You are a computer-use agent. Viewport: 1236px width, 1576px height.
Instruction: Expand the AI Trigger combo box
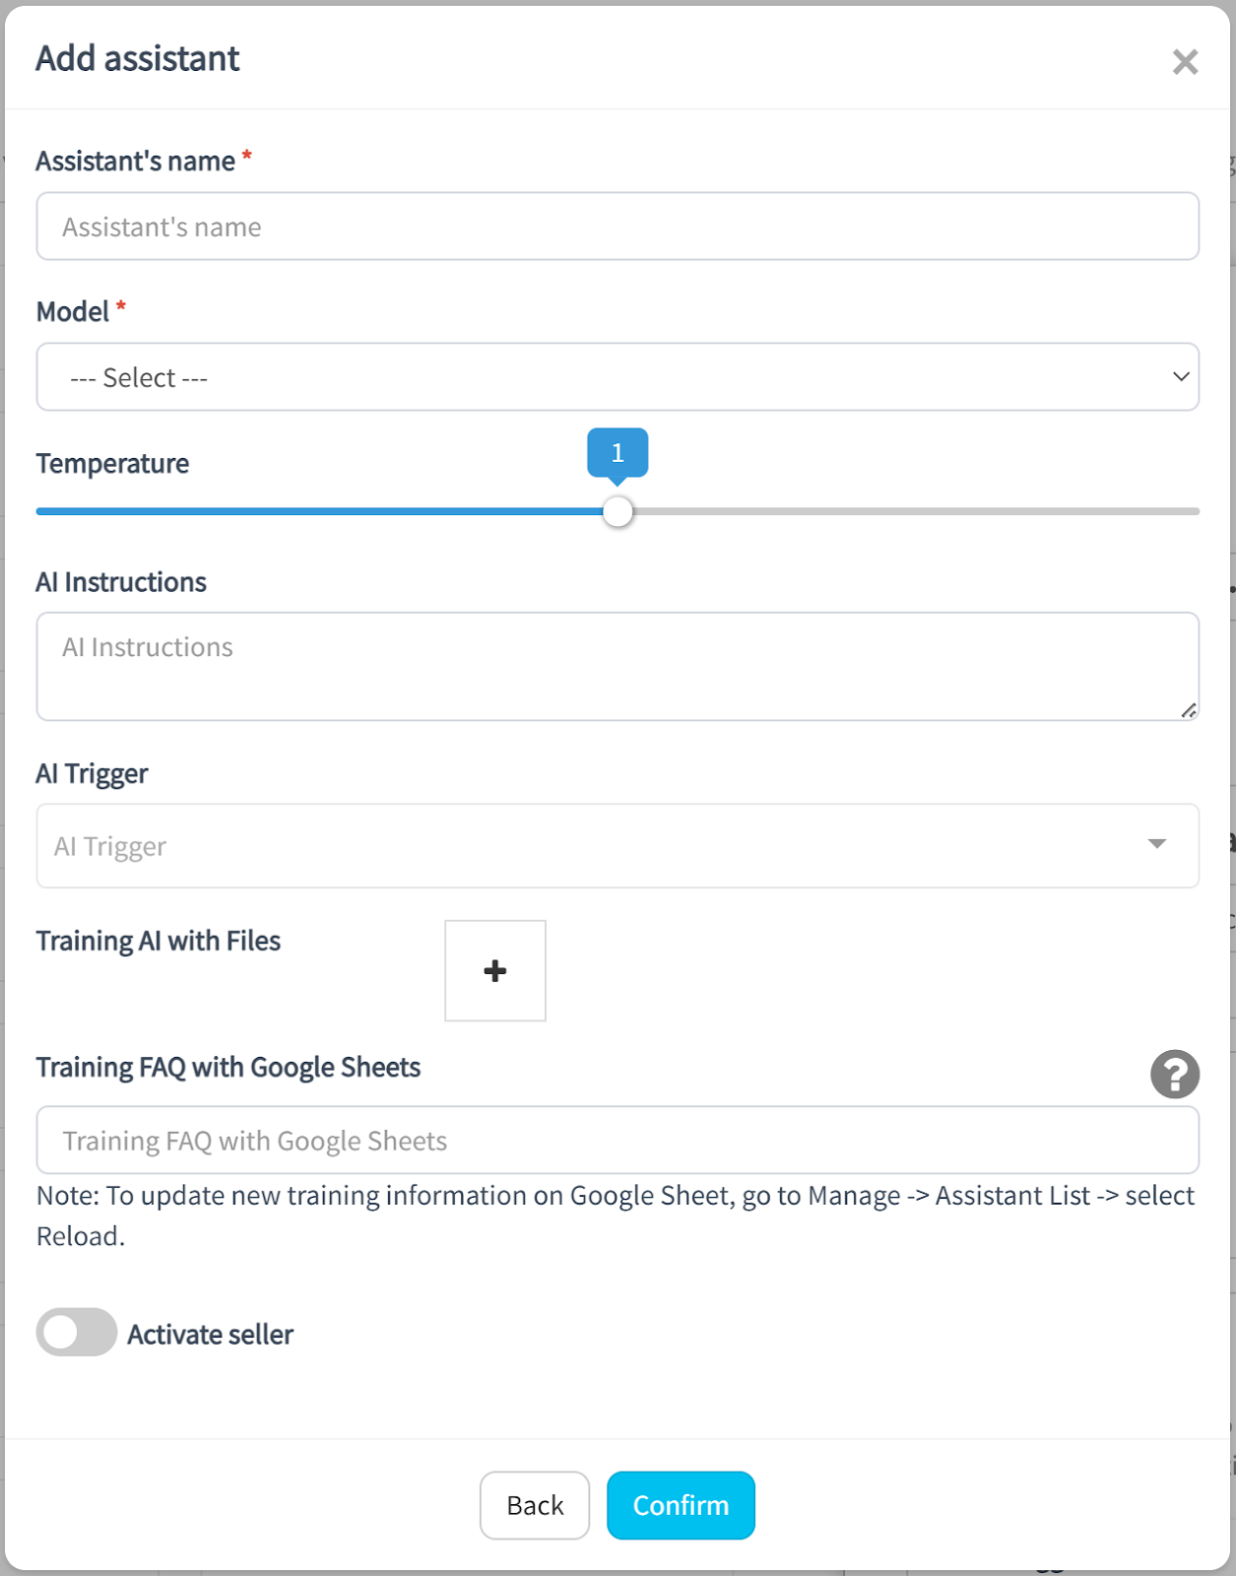coord(618,846)
